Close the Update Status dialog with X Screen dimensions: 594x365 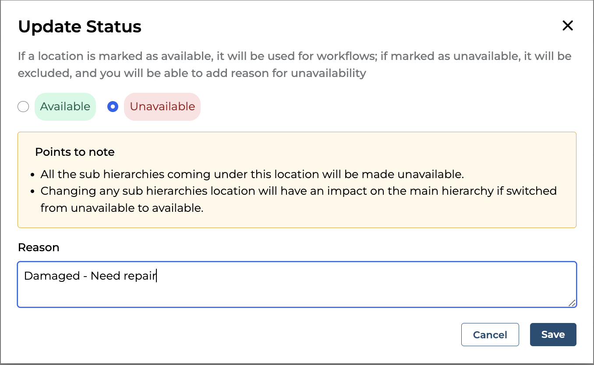(x=567, y=26)
